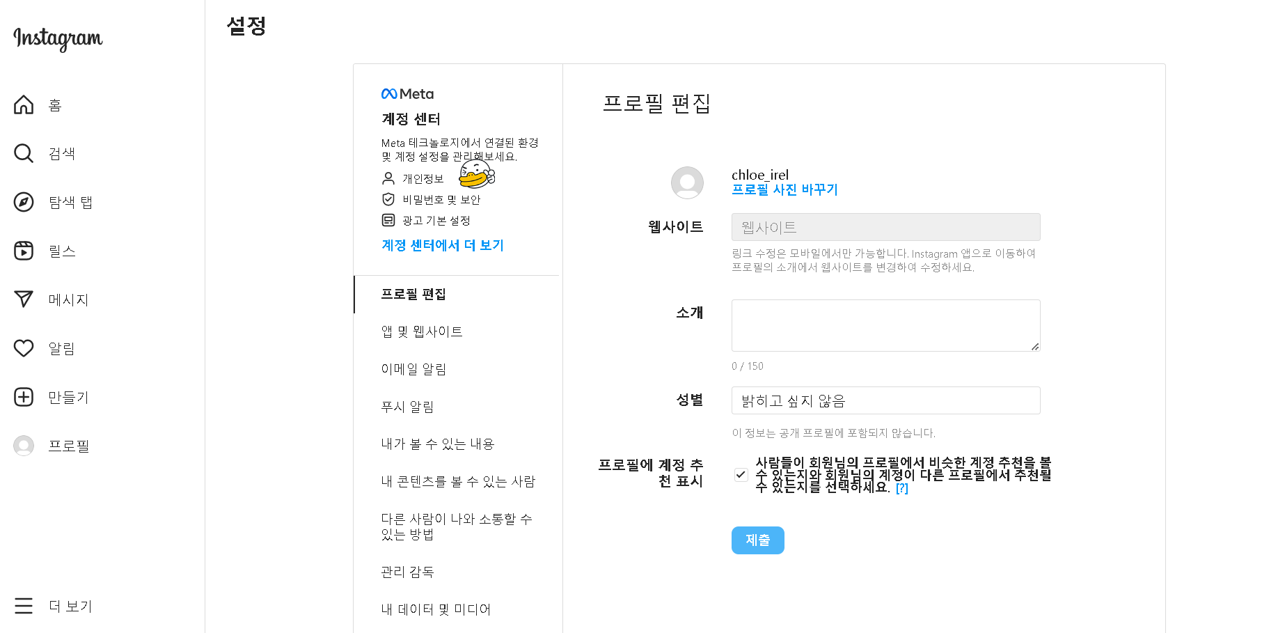Open 내 데이터 및 미디어
Screen dimensions: 1262x633
click(436, 609)
